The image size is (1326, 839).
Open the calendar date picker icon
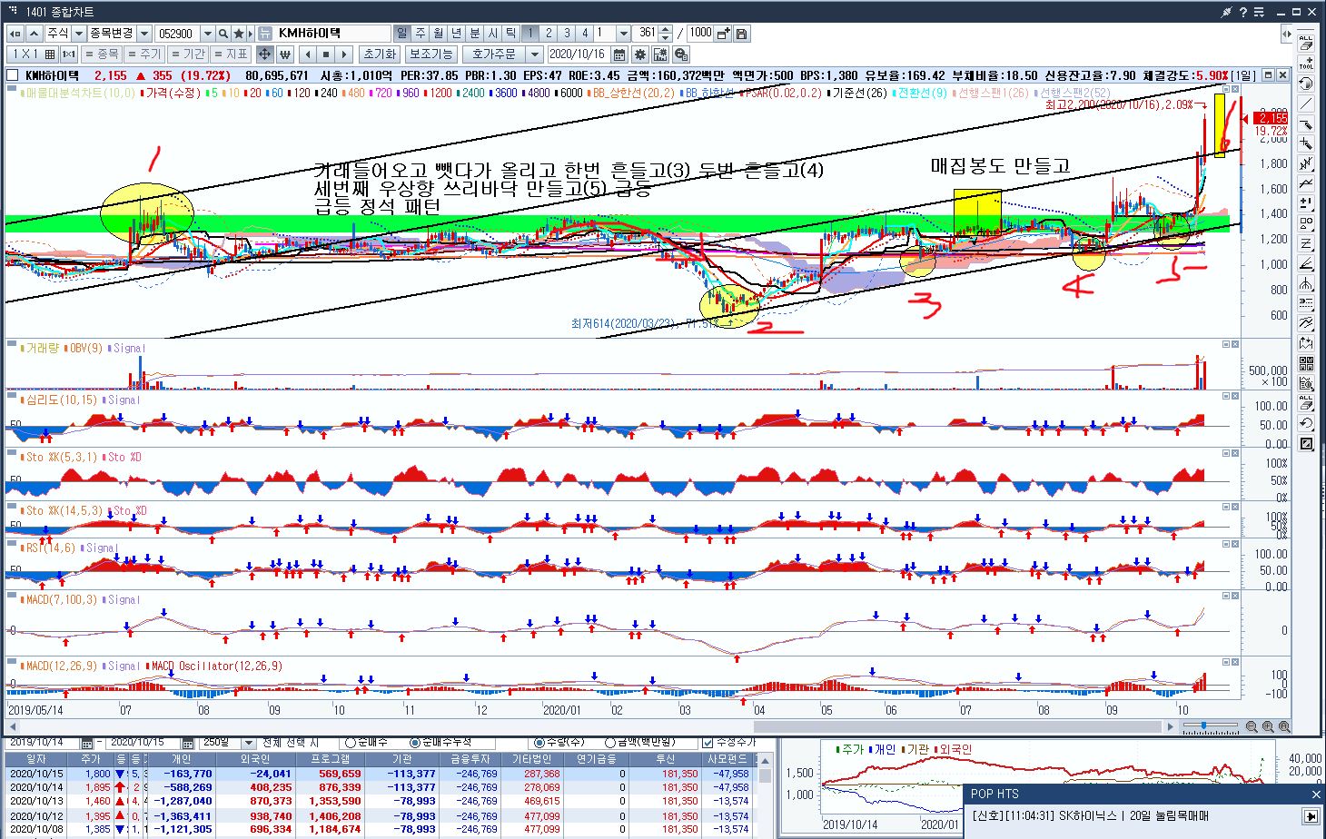(619, 54)
